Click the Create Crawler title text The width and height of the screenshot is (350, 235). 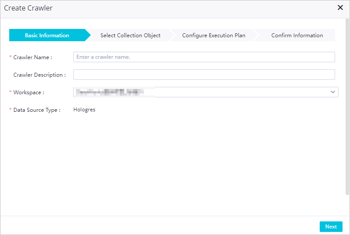[x=29, y=8]
